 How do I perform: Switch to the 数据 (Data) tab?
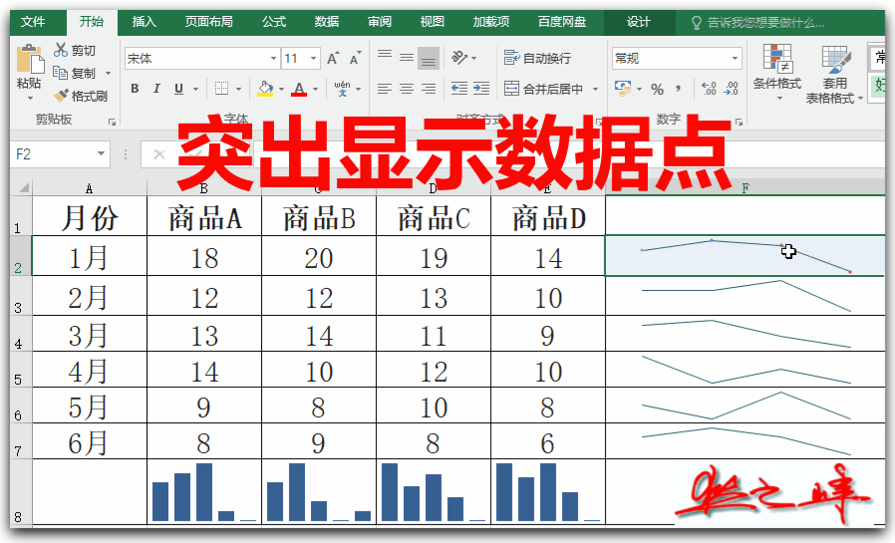[x=327, y=22]
